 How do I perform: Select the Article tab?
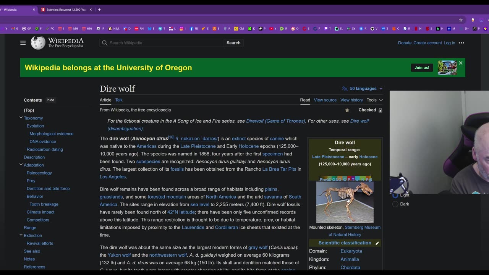[105, 100]
